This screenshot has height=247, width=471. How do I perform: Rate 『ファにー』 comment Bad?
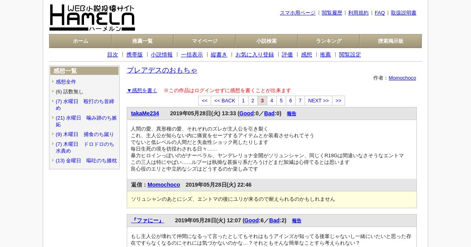pyautogui.click(x=274, y=221)
